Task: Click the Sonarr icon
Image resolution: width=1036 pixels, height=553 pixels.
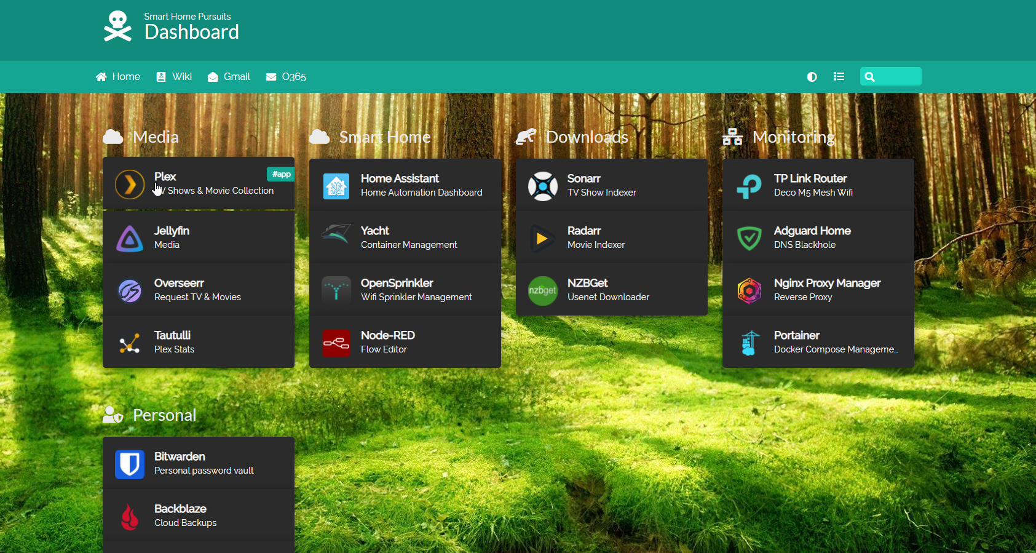Action: click(x=543, y=186)
